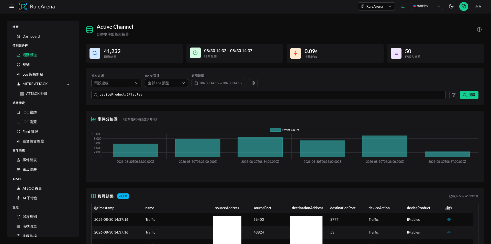Open the notifications bell

403,6
